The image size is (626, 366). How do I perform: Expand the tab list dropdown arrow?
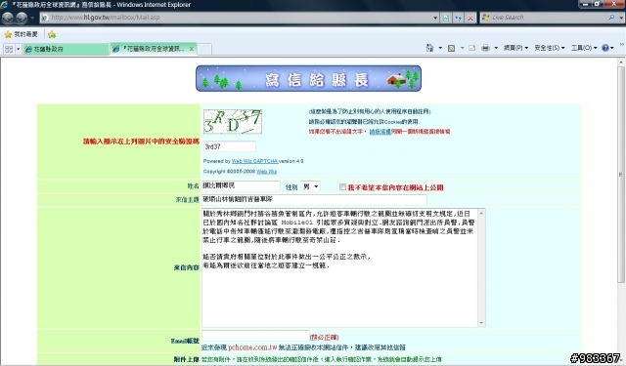18,49
